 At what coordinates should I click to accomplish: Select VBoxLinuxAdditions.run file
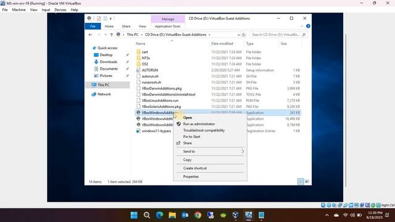[x=160, y=101]
